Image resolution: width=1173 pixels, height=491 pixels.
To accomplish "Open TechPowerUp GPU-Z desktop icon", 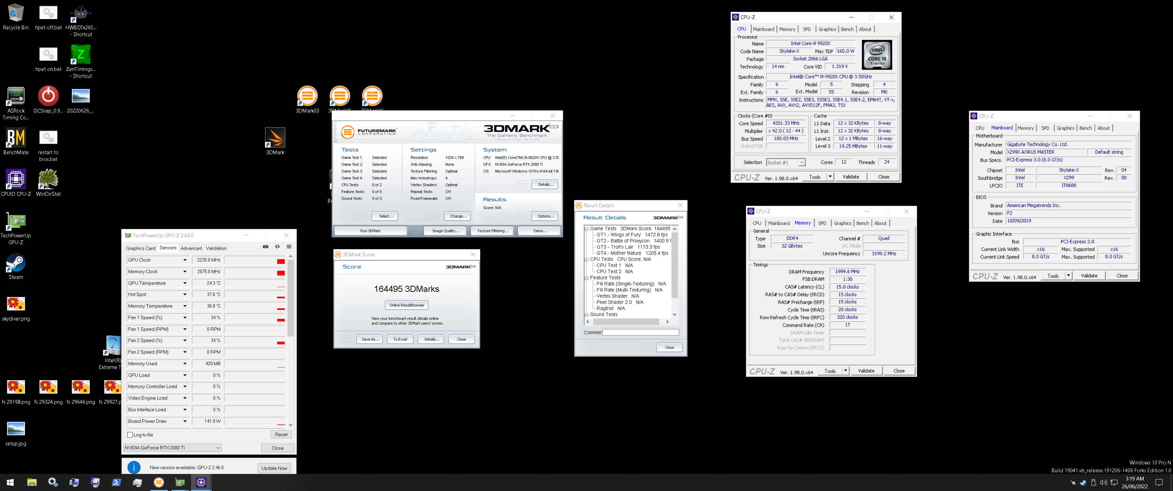I will point(15,228).
